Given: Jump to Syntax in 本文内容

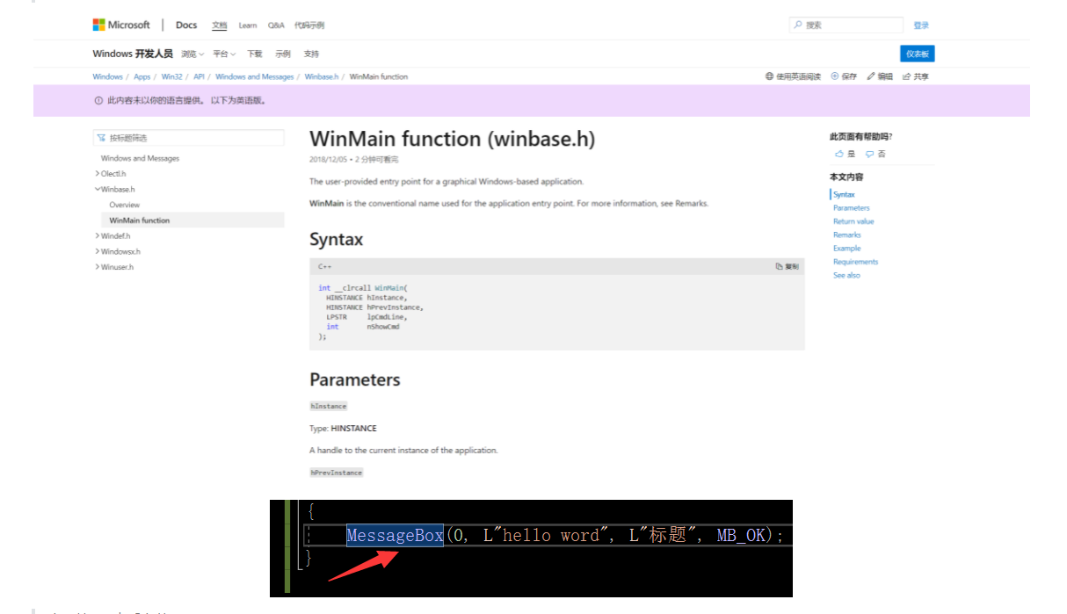Looking at the screenshot, I should (x=844, y=194).
